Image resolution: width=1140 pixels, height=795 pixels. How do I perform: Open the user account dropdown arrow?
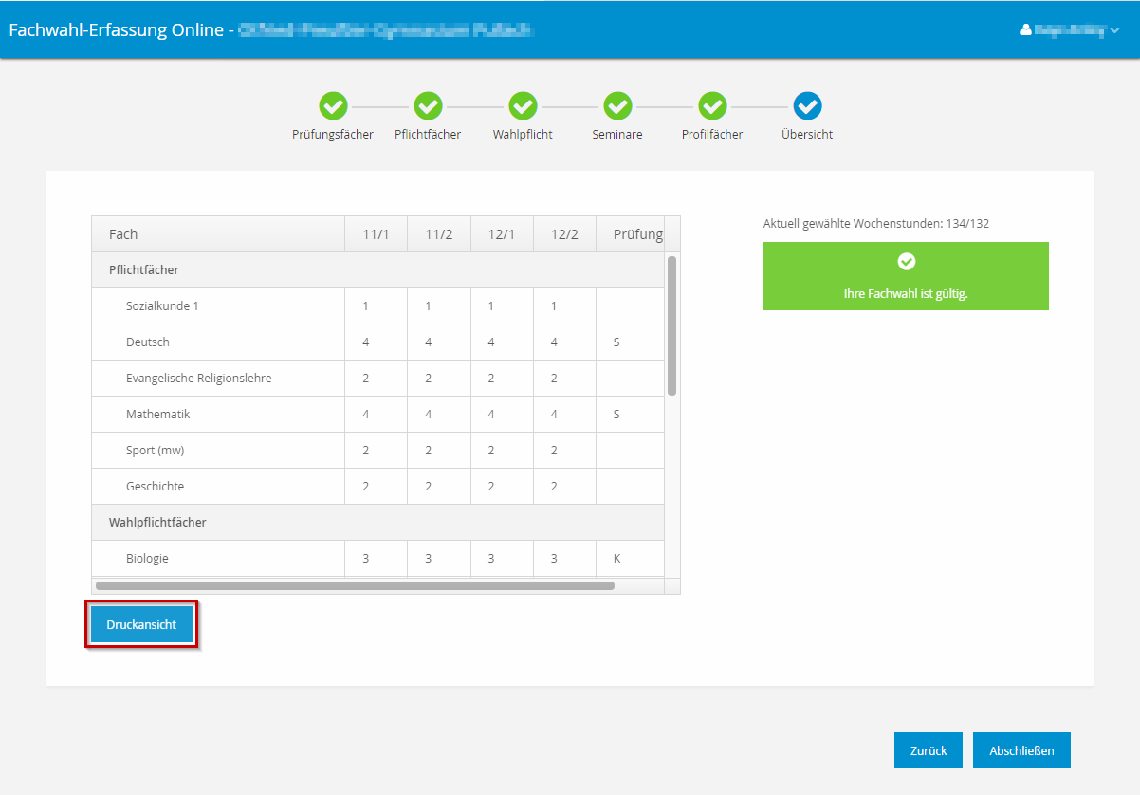pos(1115,30)
